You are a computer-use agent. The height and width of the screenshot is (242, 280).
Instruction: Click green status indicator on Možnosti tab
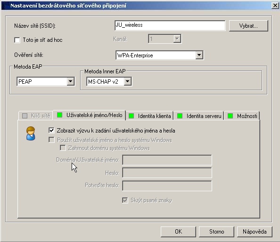tap(231, 116)
